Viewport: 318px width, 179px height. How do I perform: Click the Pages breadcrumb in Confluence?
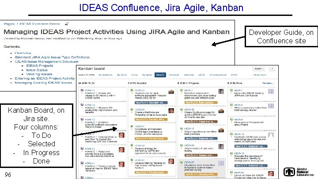[9, 24]
